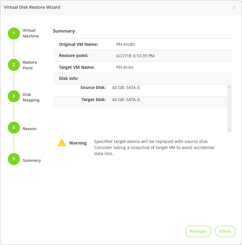Image resolution: width=242 pixels, height=245 pixels.
Task: Click step 3 circle for Disk Mapping
Action: point(14,96)
